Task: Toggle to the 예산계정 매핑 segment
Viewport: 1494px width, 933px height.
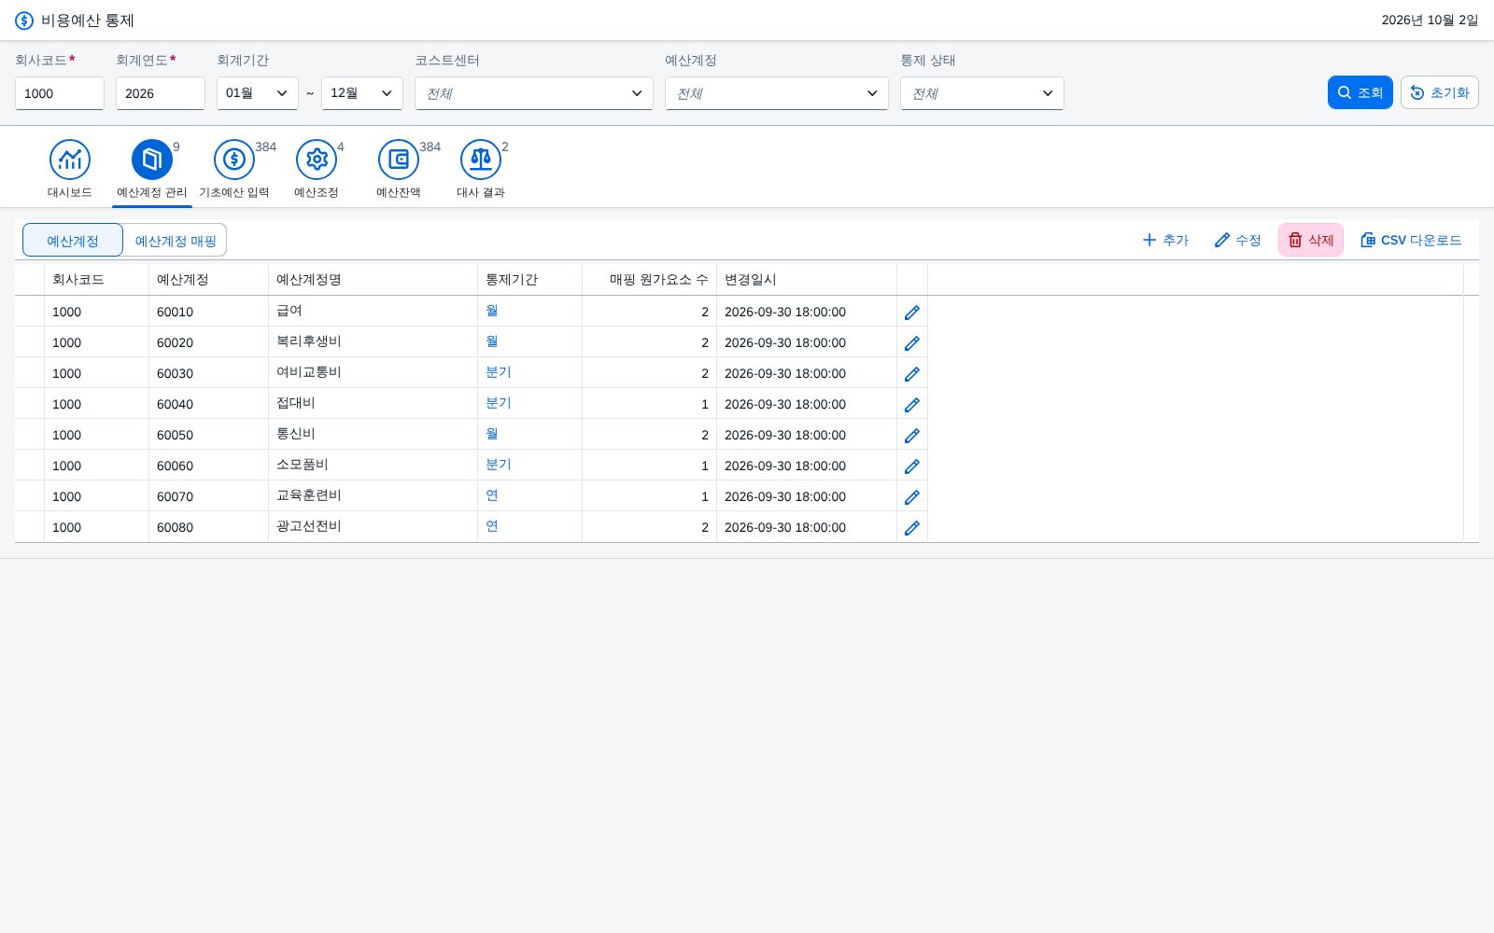Action: 176,241
